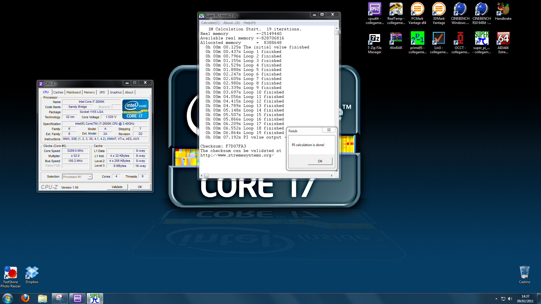Switch to the Mainboard tab
Image resolution: width=541 pixels, height=304 pixels.
coord(73,92)
